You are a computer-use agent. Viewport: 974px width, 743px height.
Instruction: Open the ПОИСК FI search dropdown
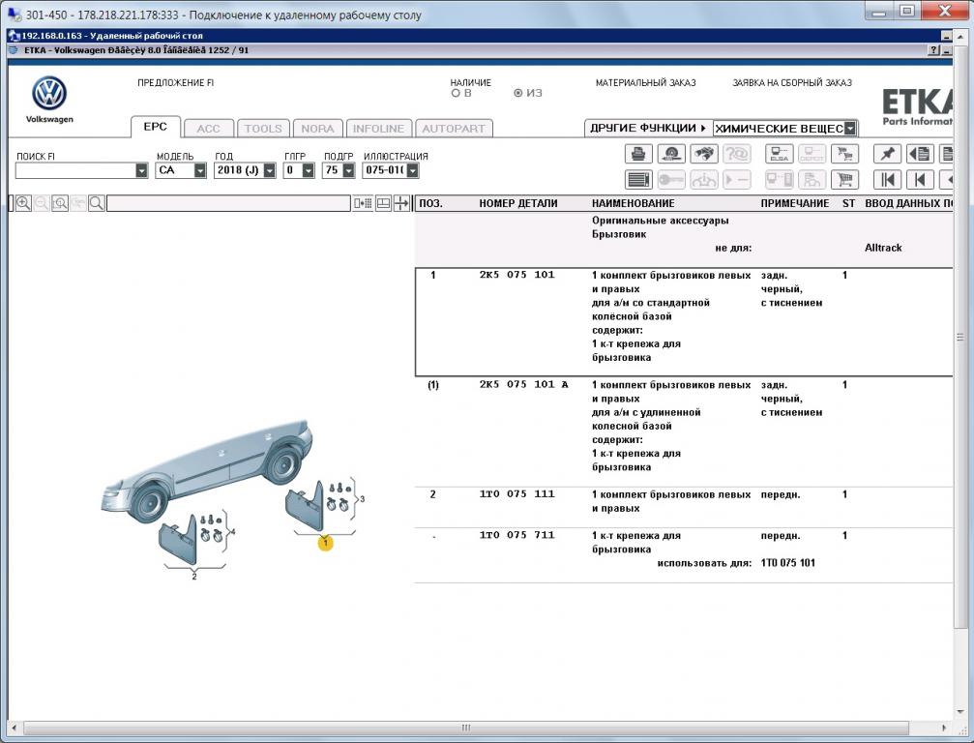point(141,170)
